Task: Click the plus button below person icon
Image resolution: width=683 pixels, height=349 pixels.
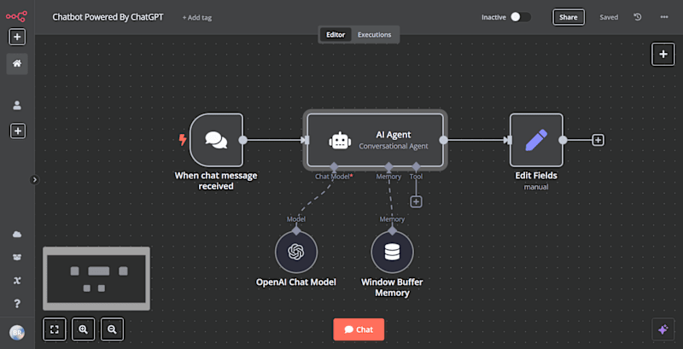Action: pyautogui.click(x=17, y=131)
